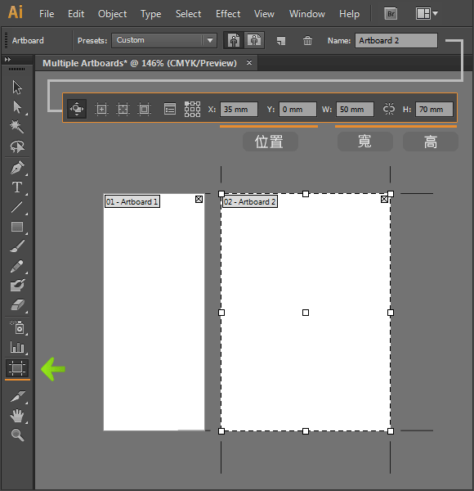Toggle constrain width and height proportions
The width and height of the screenshot is (474, 491).
pyautogui.click(x=389, y=110)
